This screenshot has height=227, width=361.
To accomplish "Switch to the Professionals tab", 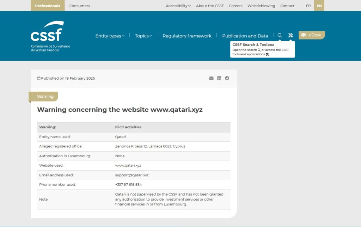I will 48,6.
